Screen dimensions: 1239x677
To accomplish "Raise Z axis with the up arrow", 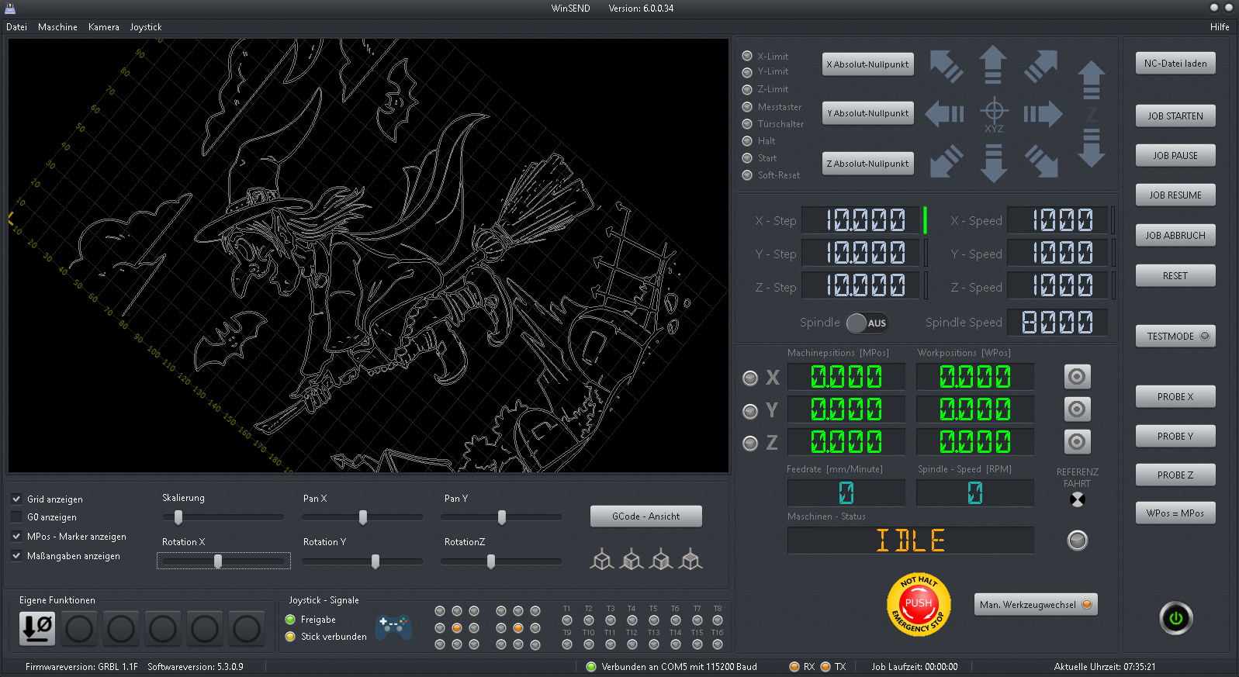I will pyautogui.click(x=1091, y=79).
